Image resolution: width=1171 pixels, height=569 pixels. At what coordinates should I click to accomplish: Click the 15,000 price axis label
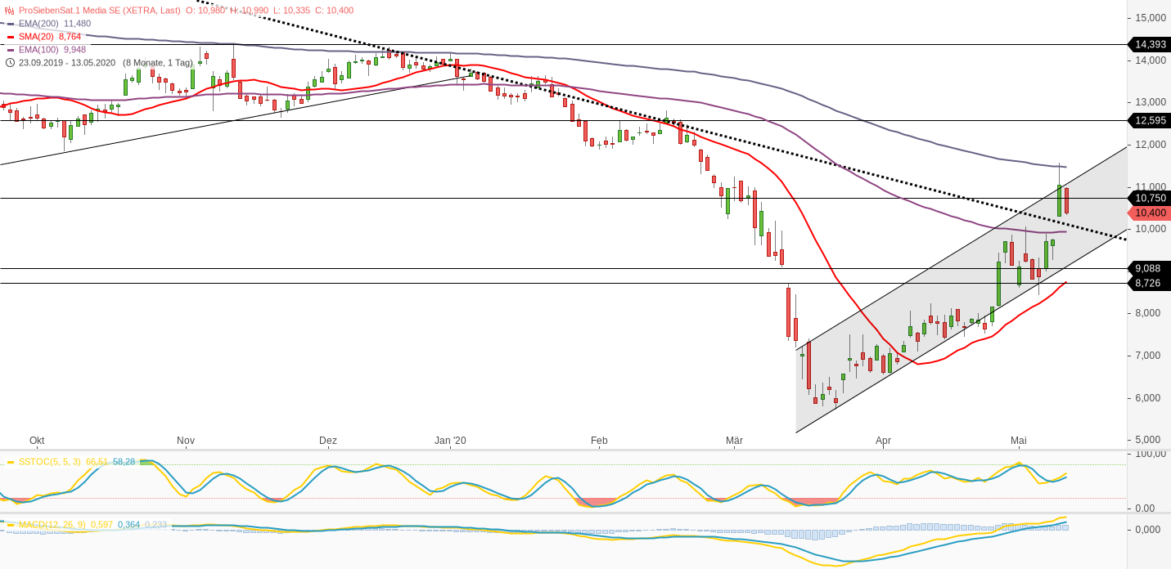coord(1151,18)
